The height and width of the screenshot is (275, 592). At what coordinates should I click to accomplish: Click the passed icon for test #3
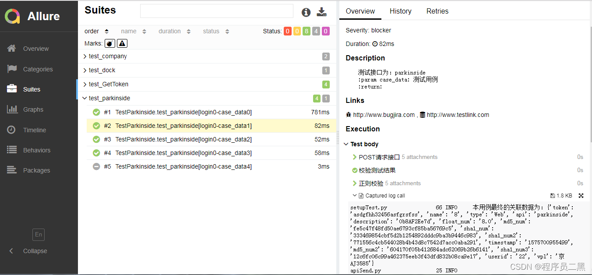pyautogui.click(x=96, y=139)
